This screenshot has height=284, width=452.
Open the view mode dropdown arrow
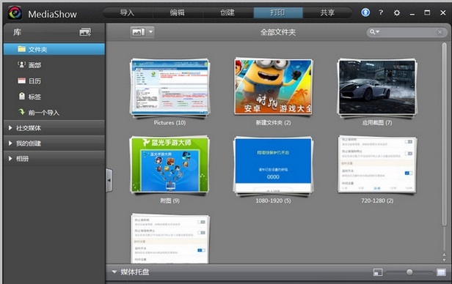tap(150, 32)
